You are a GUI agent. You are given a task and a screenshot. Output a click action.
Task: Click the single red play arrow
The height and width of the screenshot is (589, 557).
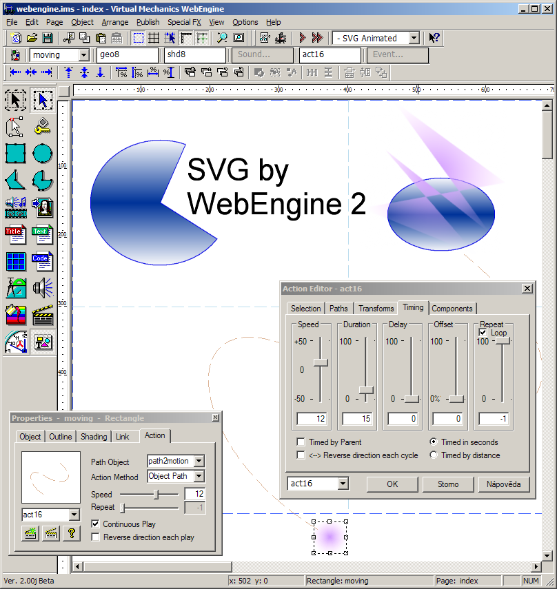[302, 38]
